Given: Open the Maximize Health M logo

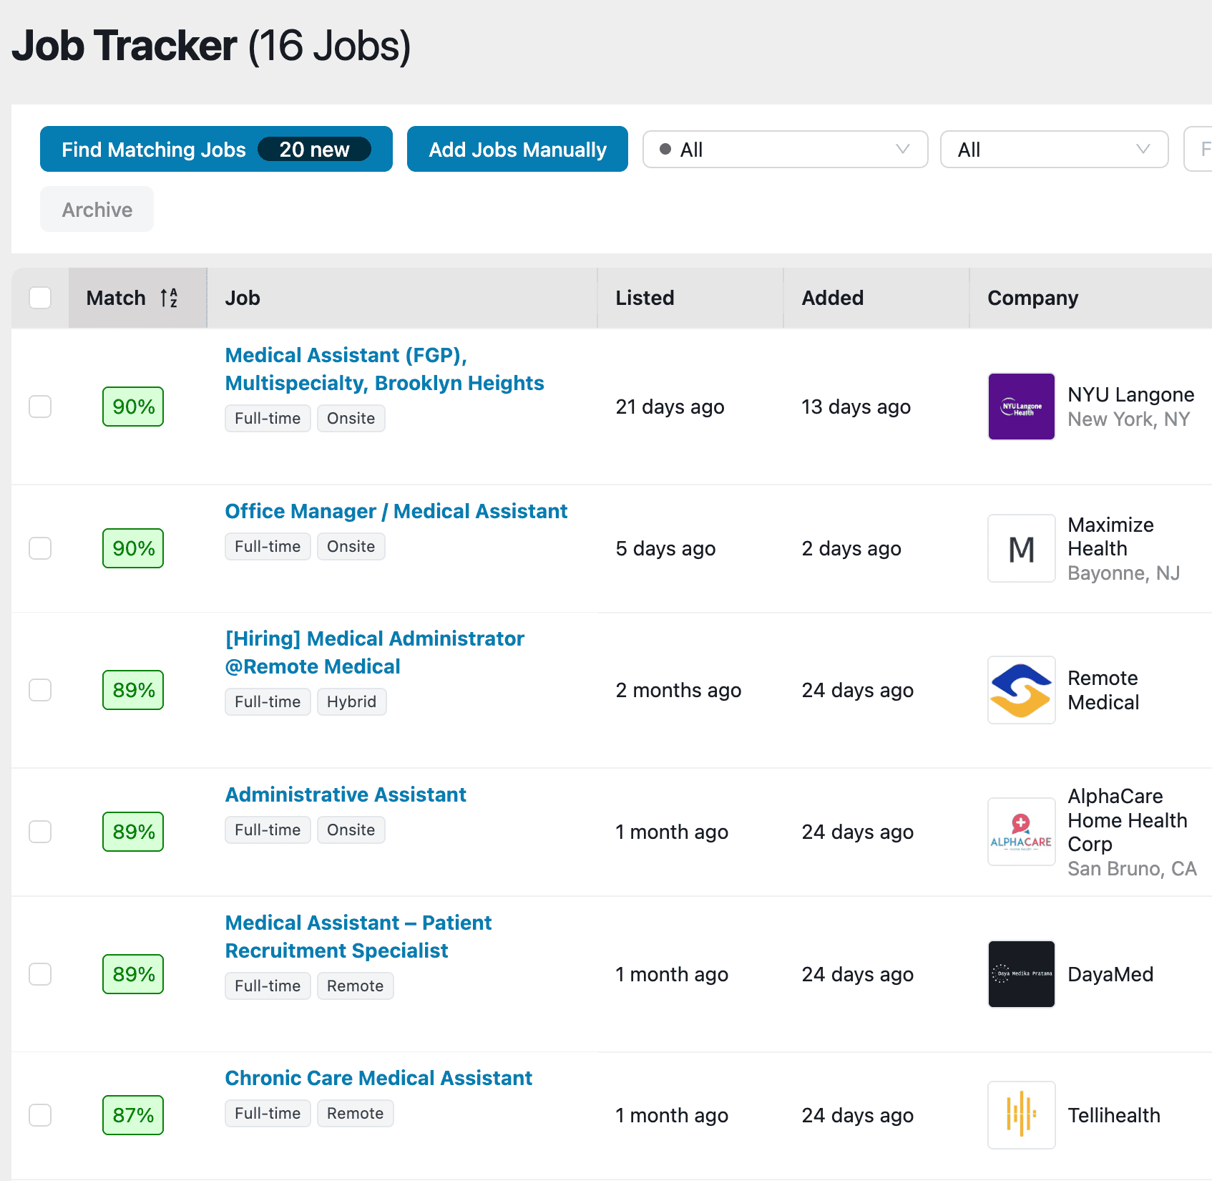Looking at the screenshot, I should [x=1021, y=548].
